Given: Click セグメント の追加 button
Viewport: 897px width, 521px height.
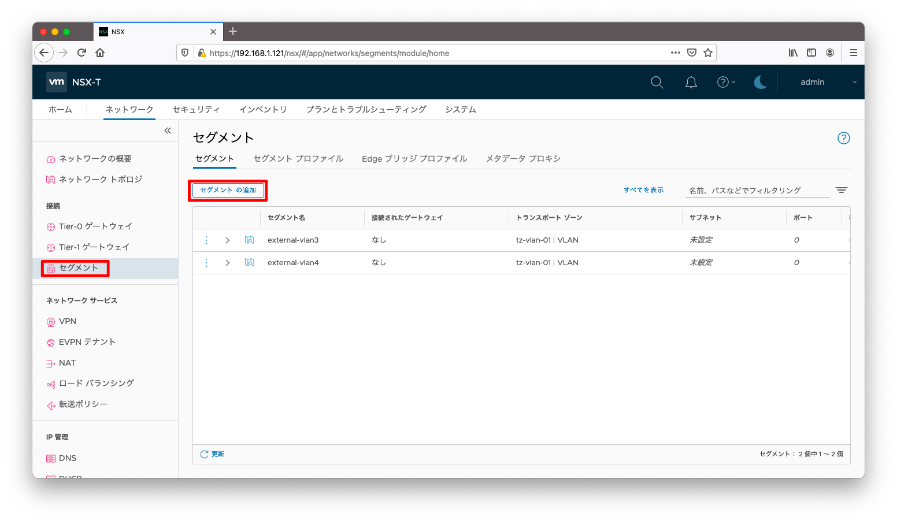Looking at the screenshot, I should 228,190.
